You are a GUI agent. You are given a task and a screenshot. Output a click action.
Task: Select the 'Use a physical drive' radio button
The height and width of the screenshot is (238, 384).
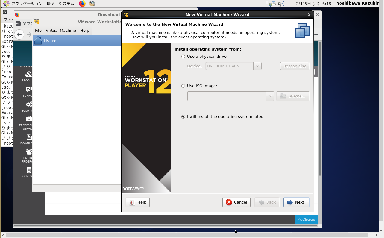click(x=183, y=57)
